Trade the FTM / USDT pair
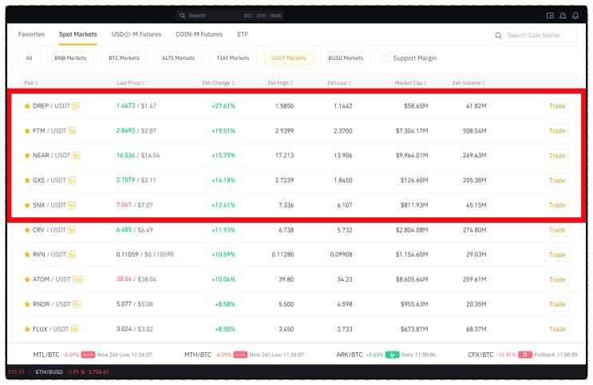This screenshot has height=385, width=593. point(557,131)
